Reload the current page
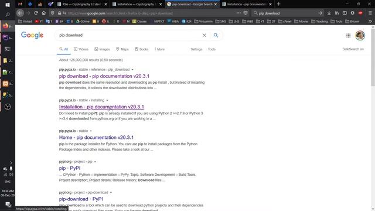The height and width of the screenshot is (211, 375). tap(36, 13)
